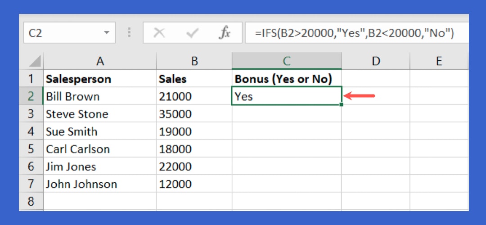The width and height of the screenshot is (486, 225).
Task: Select column D header
Action: click(x=376, y=61)
